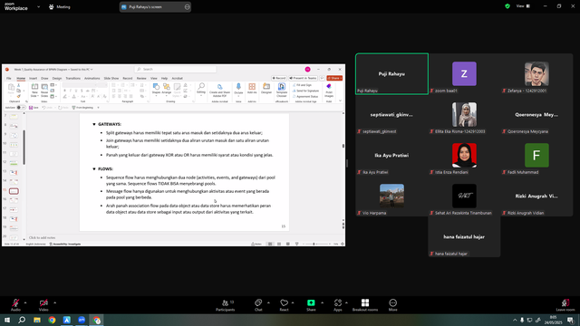Toggle Underline formatting in Font group
Image resolution: width=580 pixels, height=326 pixels.
76,91
